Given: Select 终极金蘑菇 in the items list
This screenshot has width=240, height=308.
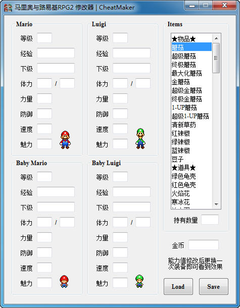Looking at the screenshot, I should [x=191, y=99].
